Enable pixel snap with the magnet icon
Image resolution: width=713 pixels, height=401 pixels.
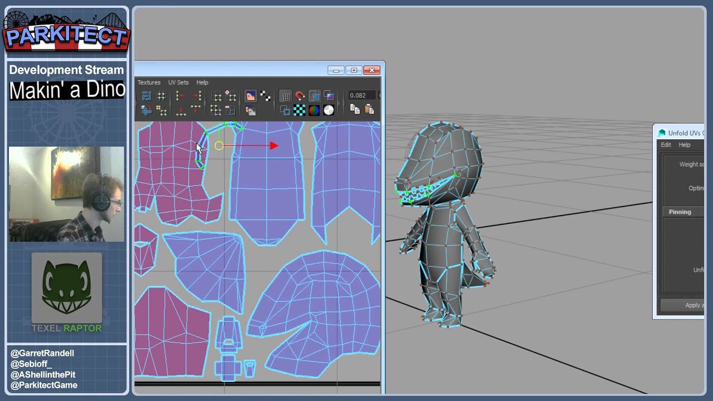300,96
